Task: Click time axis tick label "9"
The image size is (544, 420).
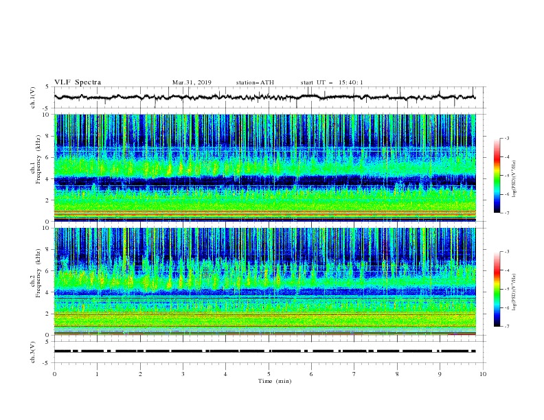Action: pyautogui.click(x=440, y=374)
